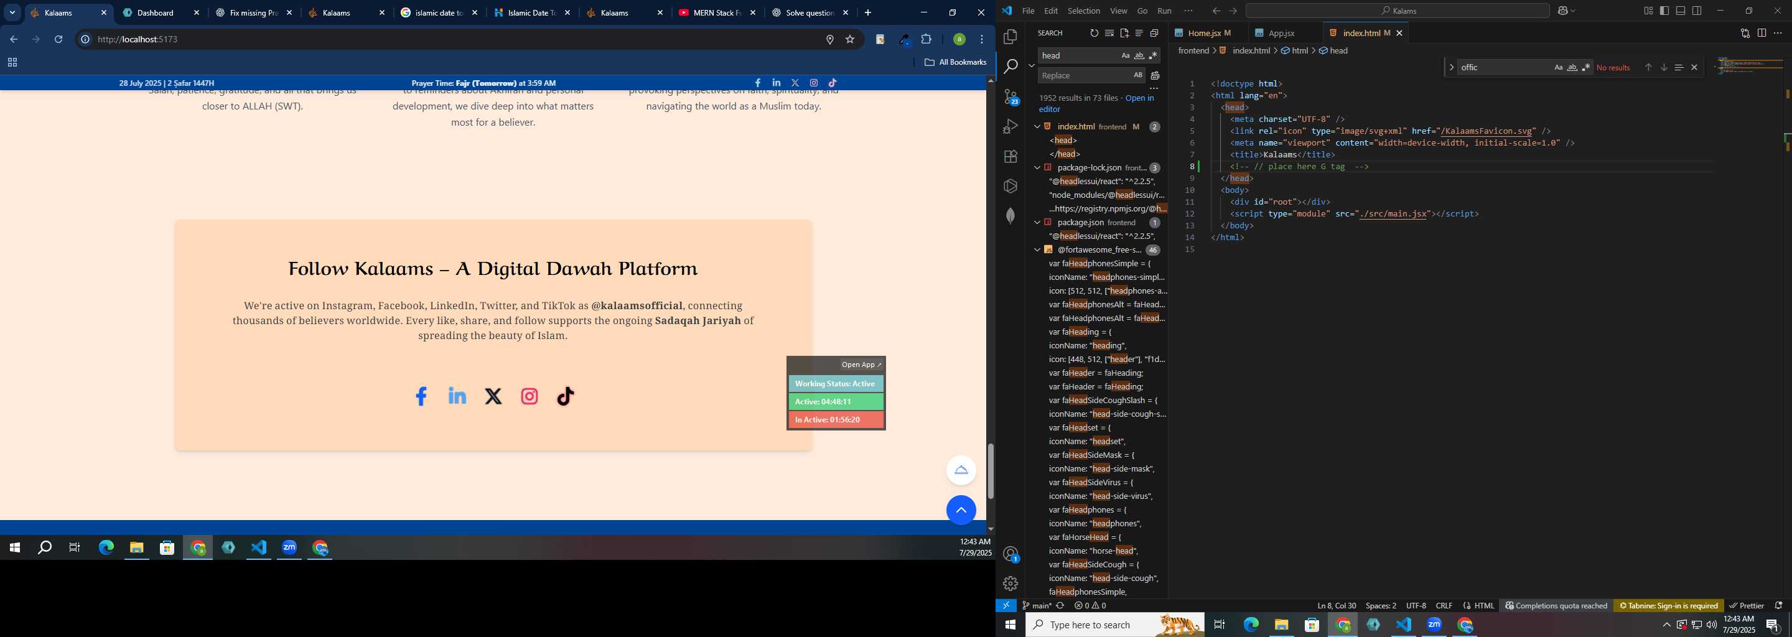Go to previous match in find widget

tap(1648, 67)
